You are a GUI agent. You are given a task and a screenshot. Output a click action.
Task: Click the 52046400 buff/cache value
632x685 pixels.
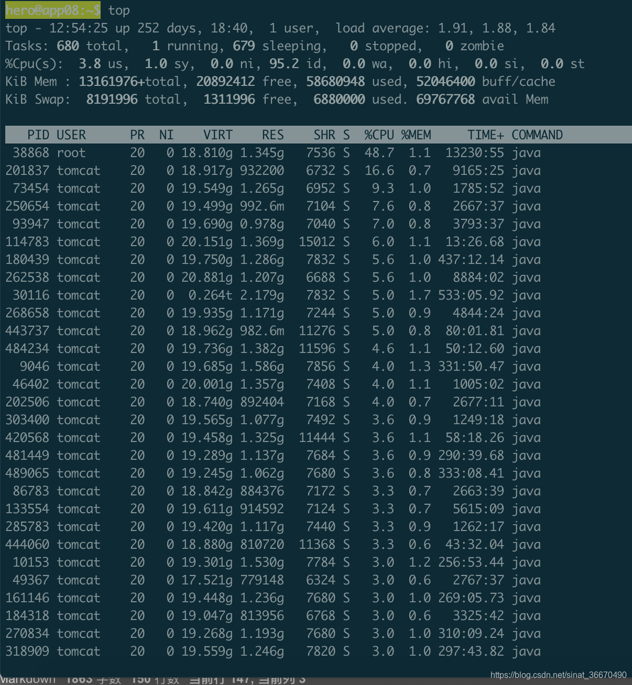445,81
